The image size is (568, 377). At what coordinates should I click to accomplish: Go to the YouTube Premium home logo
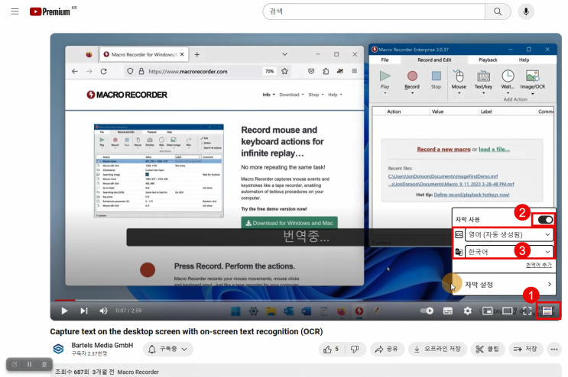[50, 11]
